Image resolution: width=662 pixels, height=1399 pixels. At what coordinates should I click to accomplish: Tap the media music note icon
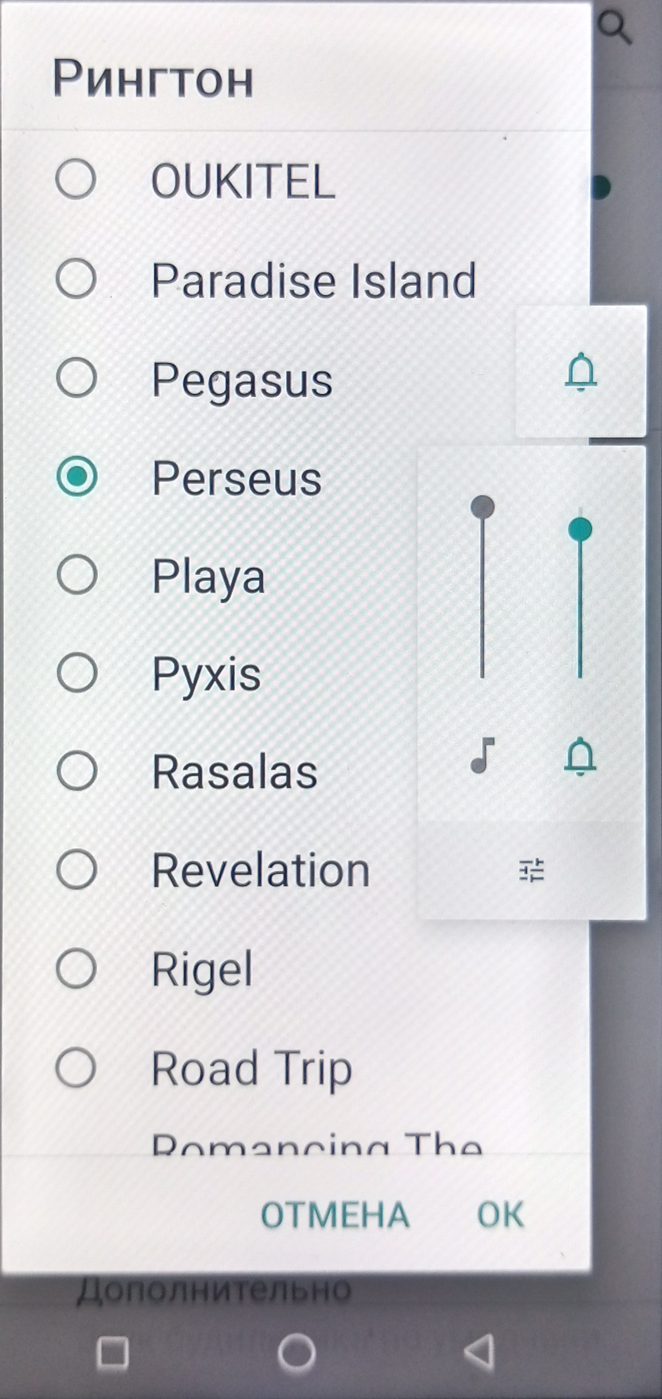tap(482, 755)
